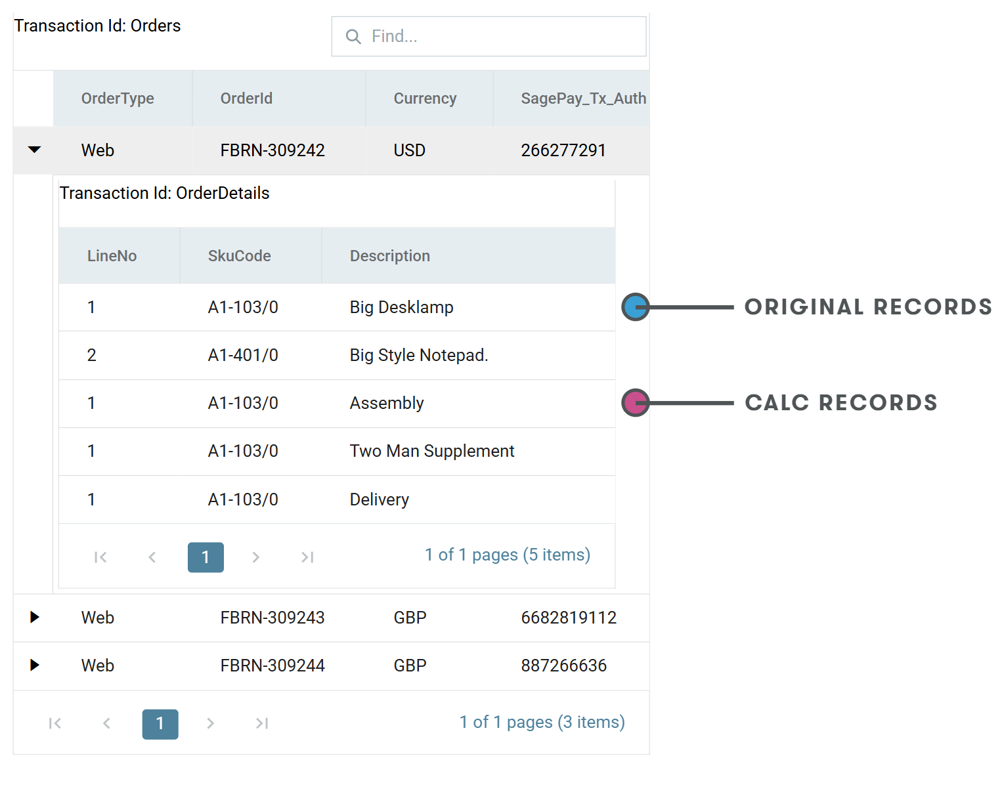Select page 1 in OrderDetails pager
The height and width of the screenshot is (806, 1002).
[x=206, y=557]
